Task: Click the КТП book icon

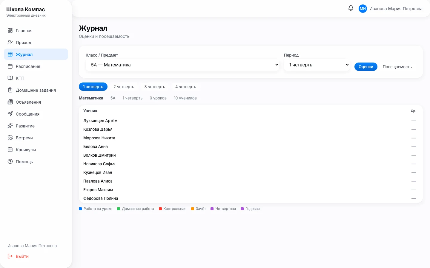Action: [x=10, y=78]
